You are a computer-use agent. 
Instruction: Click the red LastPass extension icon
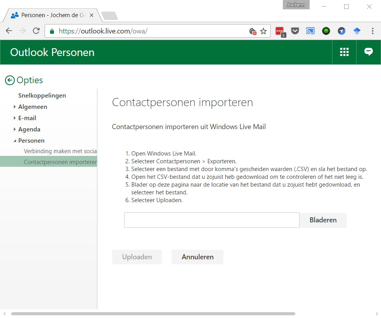coord(280,31)
